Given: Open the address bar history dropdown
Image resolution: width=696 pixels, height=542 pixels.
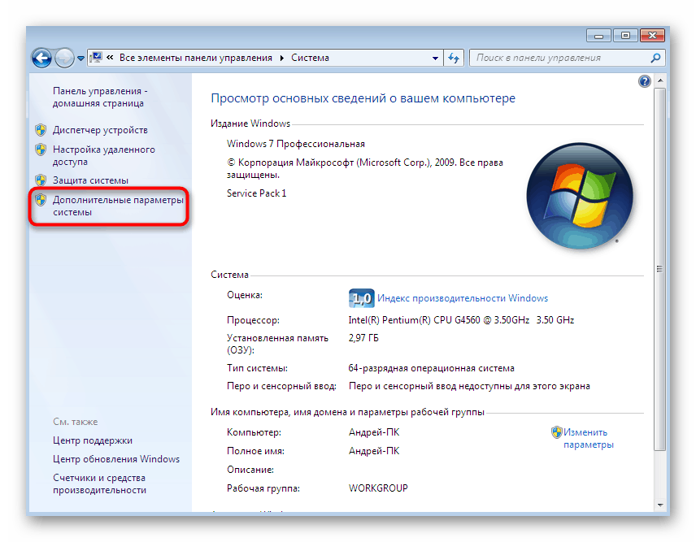Looking at the screenshot, I should [x=436, y=59].
